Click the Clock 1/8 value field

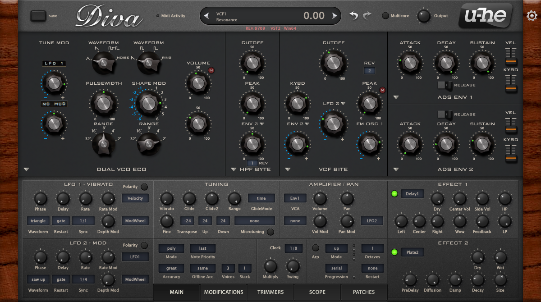[x=293, y=248]
